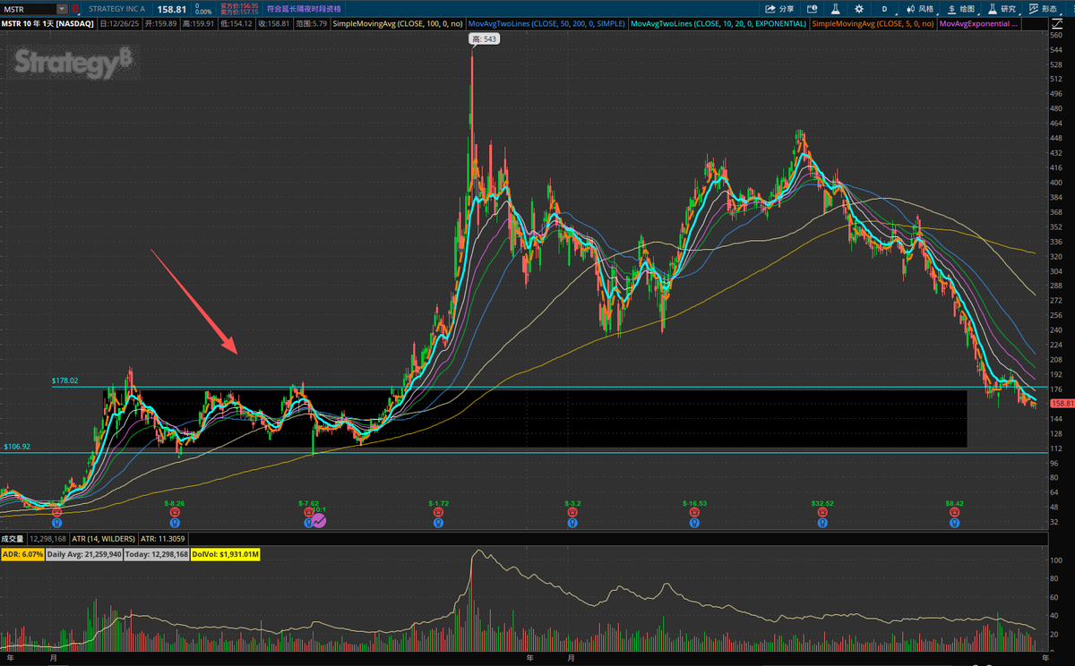Click the $32.52 earnings value label
Screen dimensions: 1075x666
pos(822,503)
